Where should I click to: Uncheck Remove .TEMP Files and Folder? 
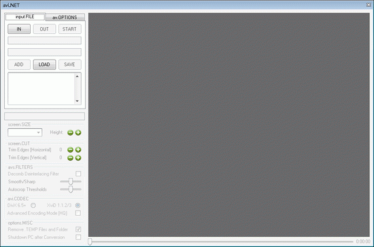[x=78, y=229]
